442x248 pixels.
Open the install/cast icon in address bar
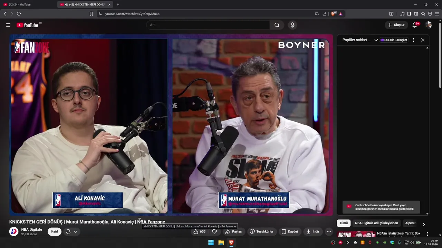pos(317,14)
